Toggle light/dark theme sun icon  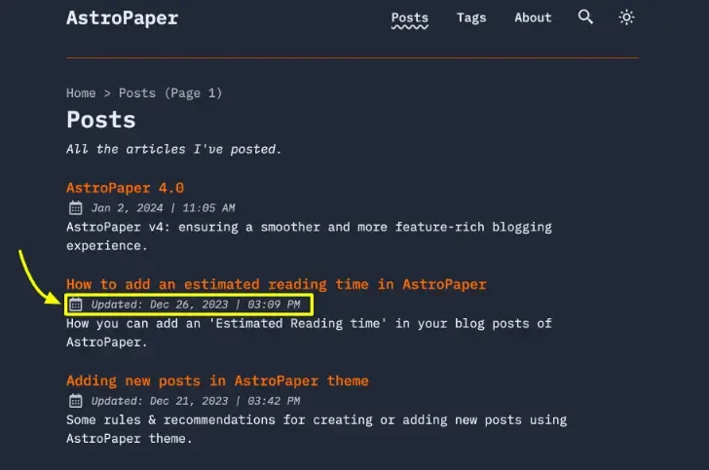tap(626, 18)
